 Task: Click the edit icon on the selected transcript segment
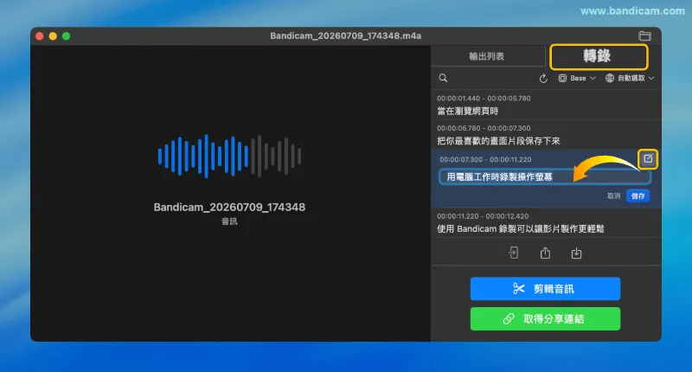[x=648, y=158]
